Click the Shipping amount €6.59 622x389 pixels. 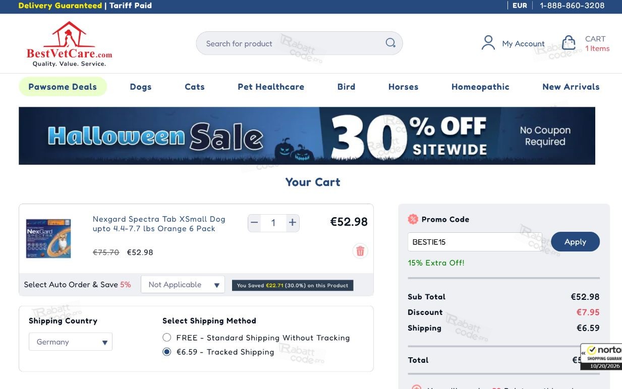[x=588, y=328]
